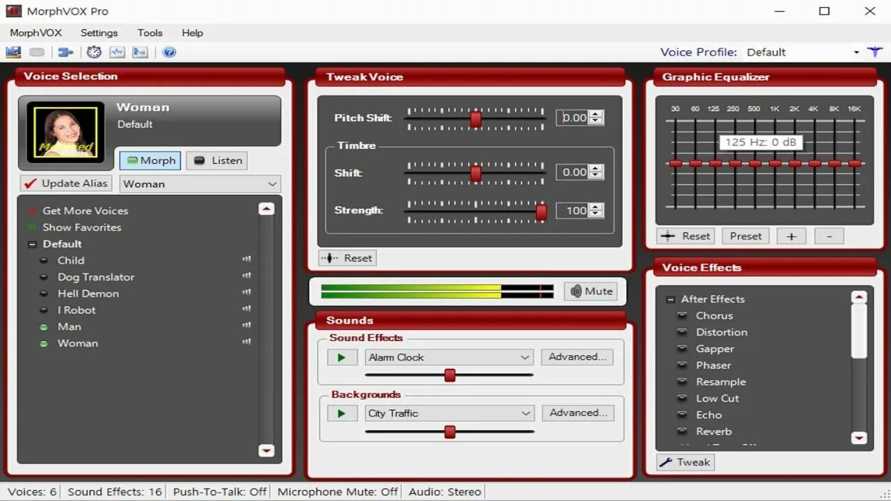
Task: Select the I Robot voice
Action: (x=77, y=310)
